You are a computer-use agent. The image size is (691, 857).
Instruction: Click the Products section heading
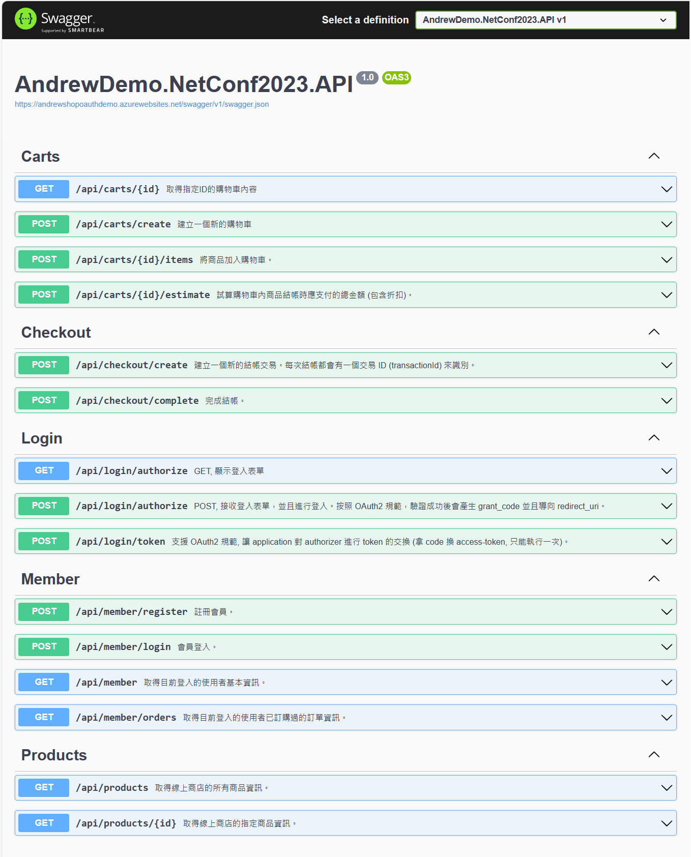pyautogui.click(x=54, y=755)
